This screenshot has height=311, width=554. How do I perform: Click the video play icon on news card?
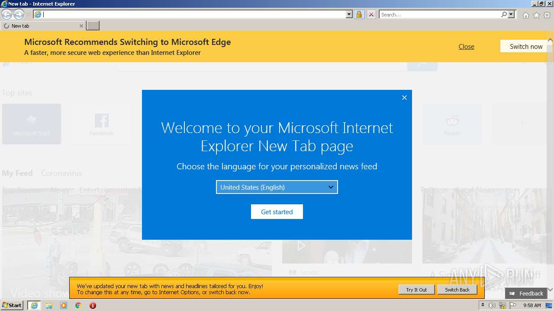coord(301,246)
